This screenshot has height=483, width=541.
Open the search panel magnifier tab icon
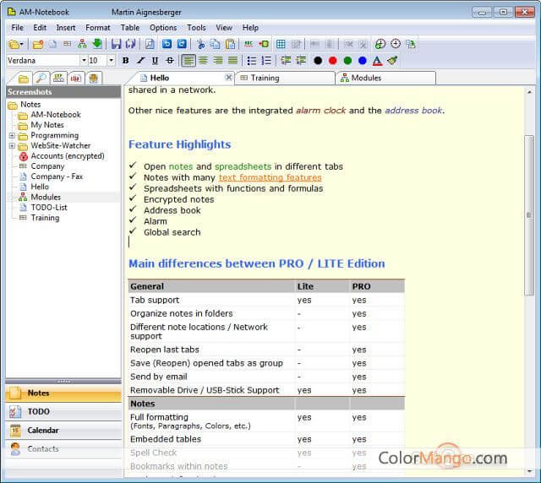41,79
